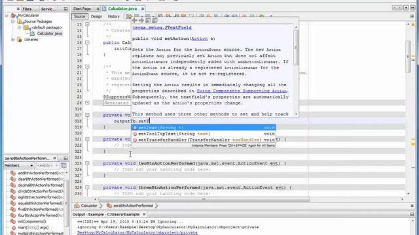The image size is (419, 235).
Task: Expand the Generated Code fold at line 26
Action: click(x=87, y=103)
